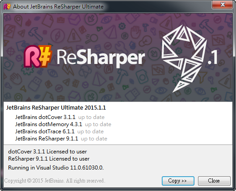Select the JetBrains dotMemory 4.3.1 row
The width and height of the screenshot is (236, 191).
(63, 124)
